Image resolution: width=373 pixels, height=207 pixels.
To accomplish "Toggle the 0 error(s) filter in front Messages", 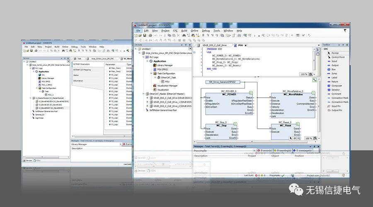I will coord(264,151).
